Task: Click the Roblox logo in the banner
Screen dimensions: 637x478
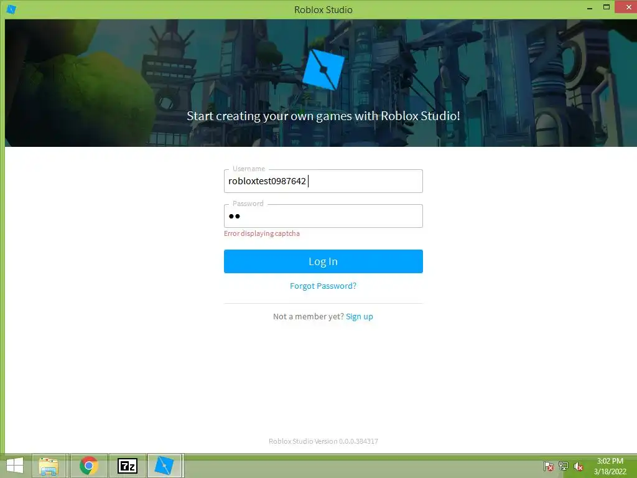Action: point(323,70)
